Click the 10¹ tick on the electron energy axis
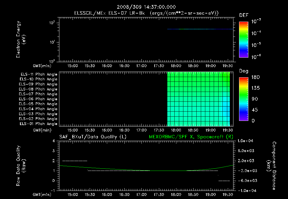Viewport: 288px width, 199px height. [52, 42]
